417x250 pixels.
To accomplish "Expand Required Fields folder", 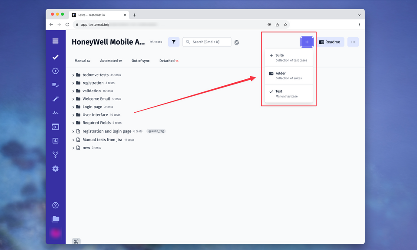I will [x=73, y=123].
